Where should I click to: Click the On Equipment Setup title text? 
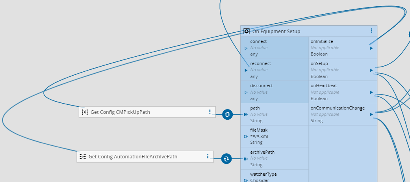[x=276, y=32]
